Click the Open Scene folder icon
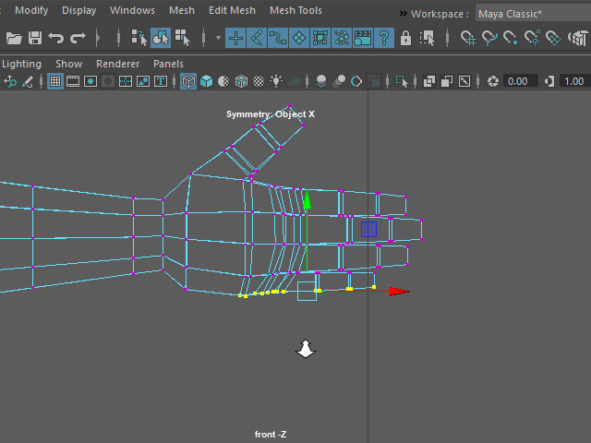 14,38
